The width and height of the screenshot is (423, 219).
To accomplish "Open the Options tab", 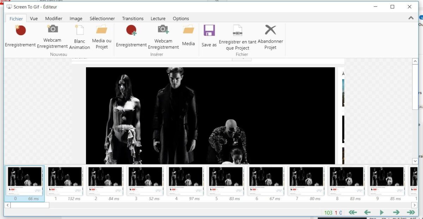I will [x=181, y=19].
